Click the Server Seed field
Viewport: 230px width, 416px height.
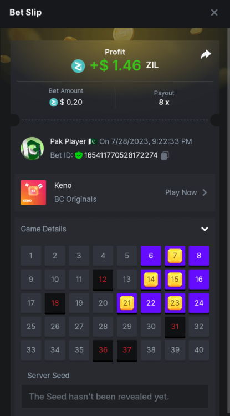115,397
